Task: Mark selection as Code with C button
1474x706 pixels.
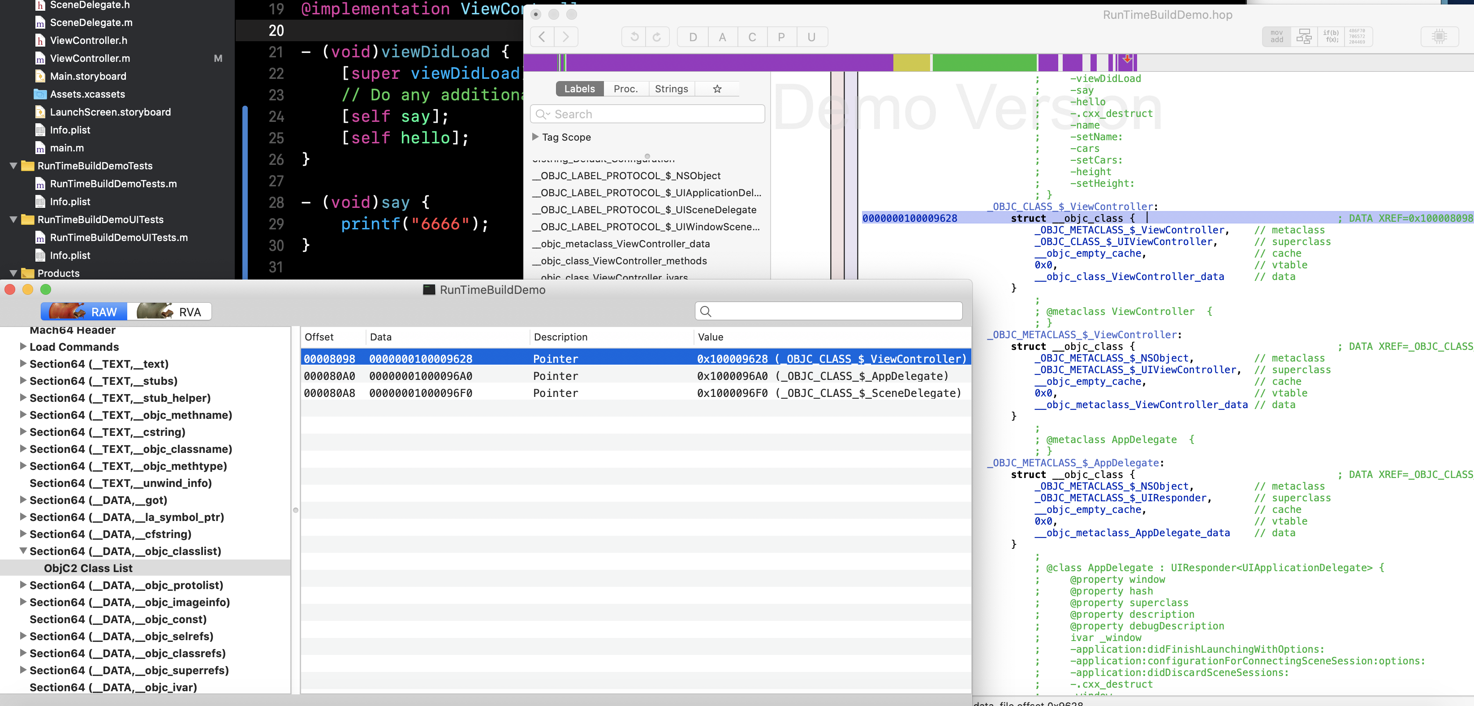Action: click(752, 37)
